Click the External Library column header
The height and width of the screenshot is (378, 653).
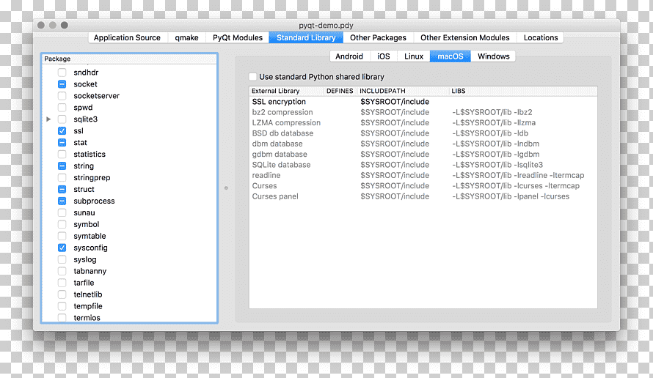point(287,91)
